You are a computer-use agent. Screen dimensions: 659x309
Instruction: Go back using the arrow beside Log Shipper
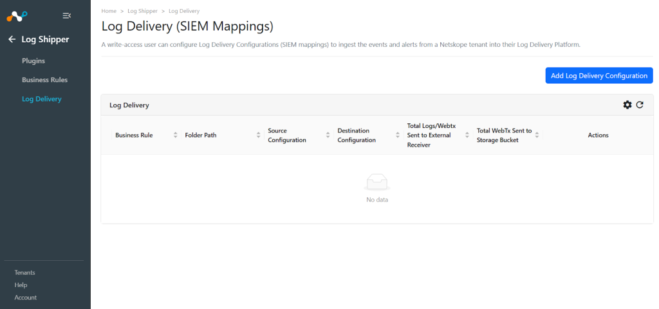[x=12, y=39]
